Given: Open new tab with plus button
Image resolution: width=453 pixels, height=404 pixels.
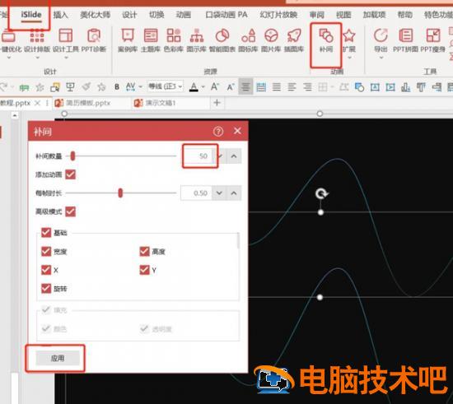Looking at the screenshot, I should (x=217, y=103).
